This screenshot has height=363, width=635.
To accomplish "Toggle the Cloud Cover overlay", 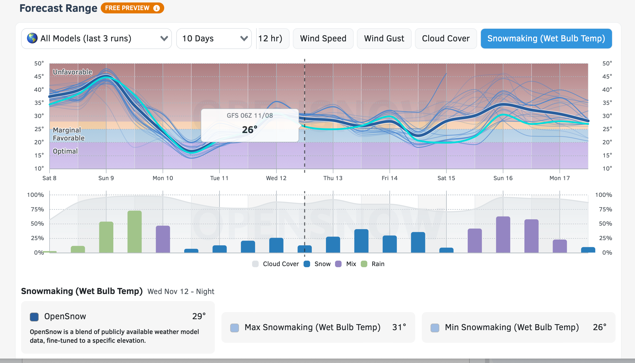I will [446, 38].
